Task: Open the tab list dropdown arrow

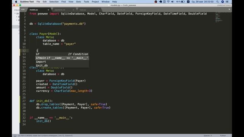Action: [x=229, y=10]
